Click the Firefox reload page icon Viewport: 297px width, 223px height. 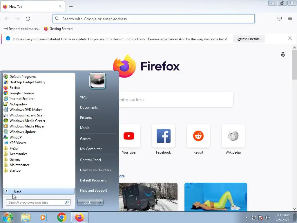(28, 19)
